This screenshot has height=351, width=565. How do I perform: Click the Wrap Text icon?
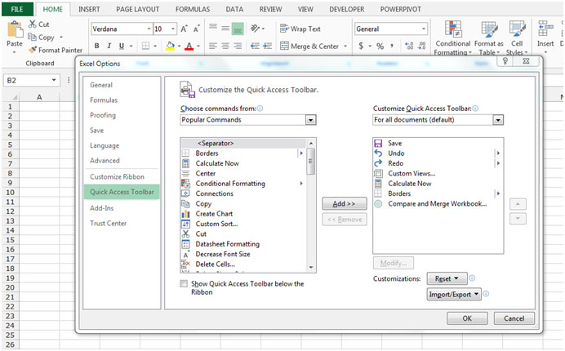click(x=284, y=29)
